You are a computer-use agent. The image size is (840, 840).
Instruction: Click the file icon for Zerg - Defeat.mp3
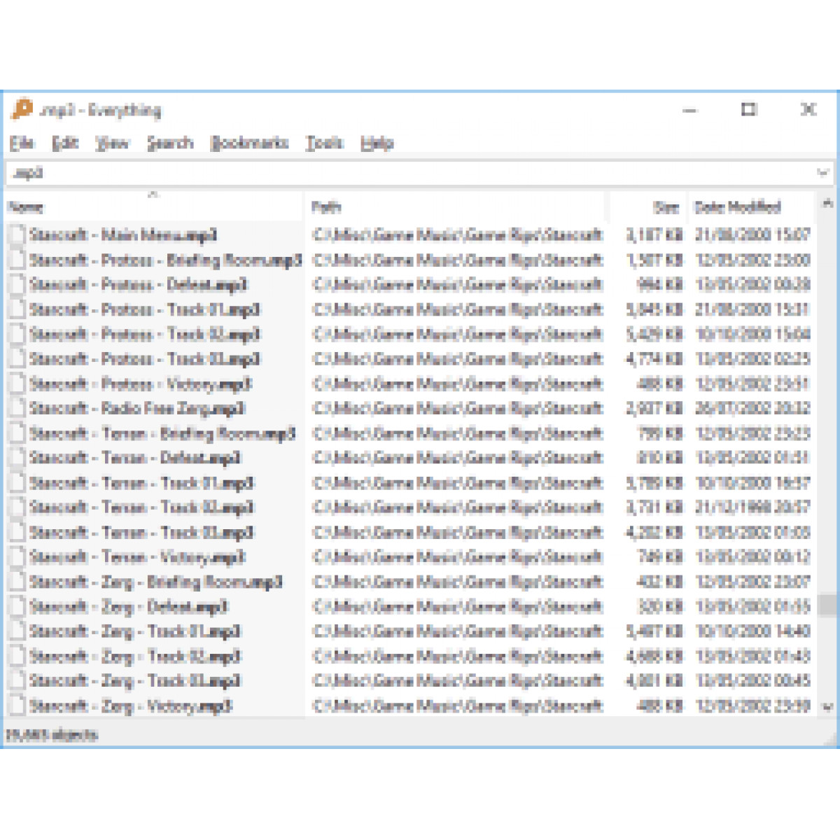click(x=17, y=606)
